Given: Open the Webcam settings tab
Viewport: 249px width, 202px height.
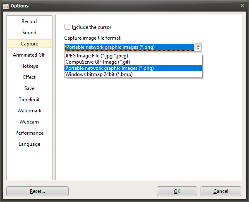Looking at the screenshot, I should coord(29,122).
